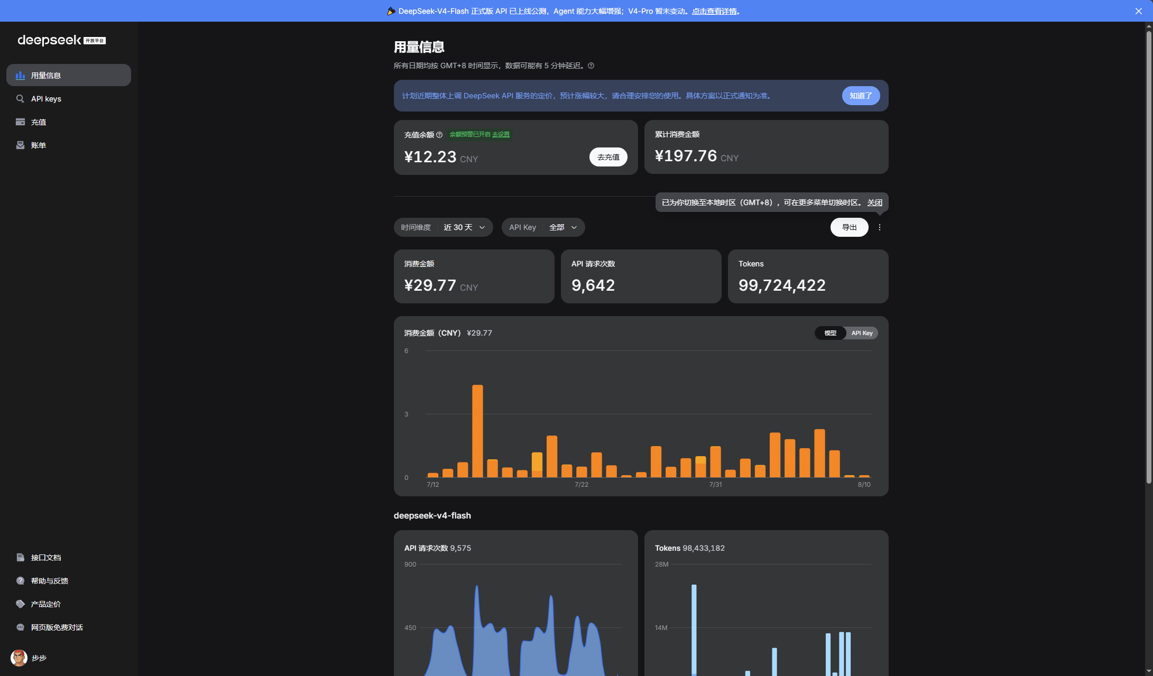This screenshot has height=676, width=1153.
Task: Click the party icon in the announcement banner
Action: [x=391, y=11]
